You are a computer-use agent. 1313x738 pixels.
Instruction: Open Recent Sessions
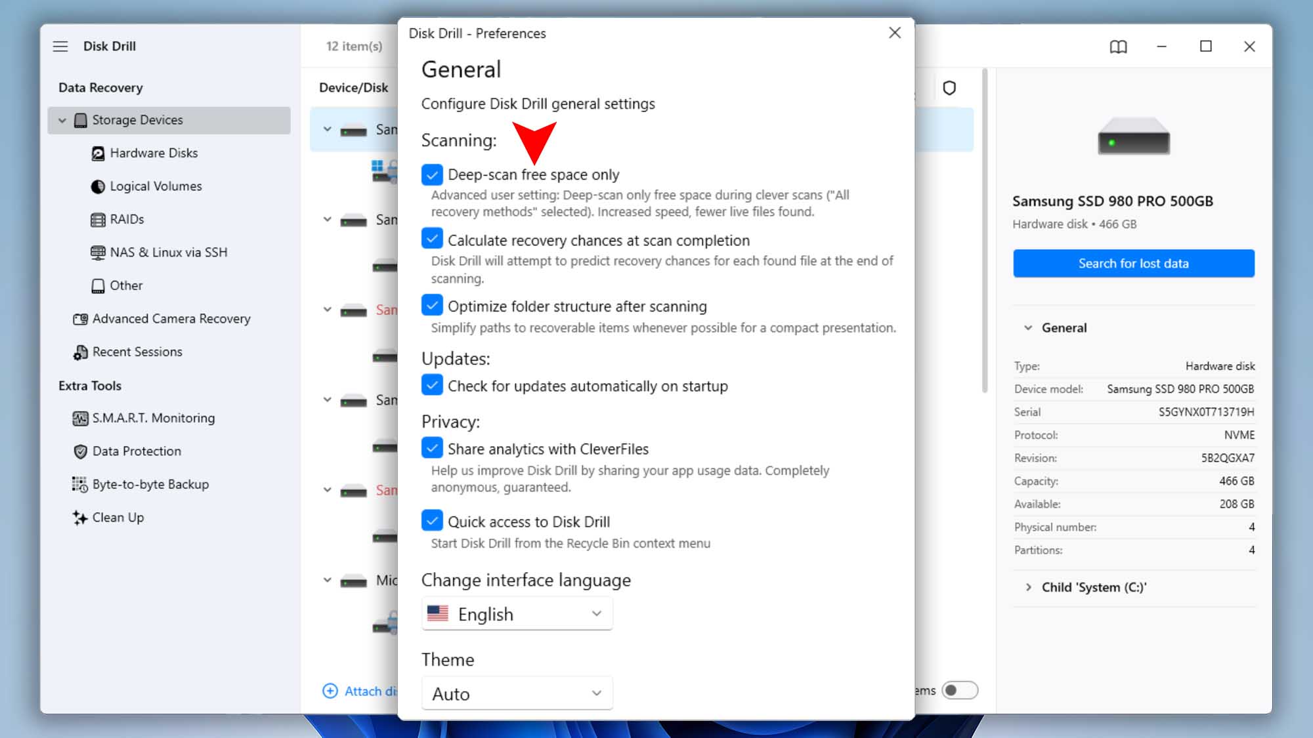point(137,352)
